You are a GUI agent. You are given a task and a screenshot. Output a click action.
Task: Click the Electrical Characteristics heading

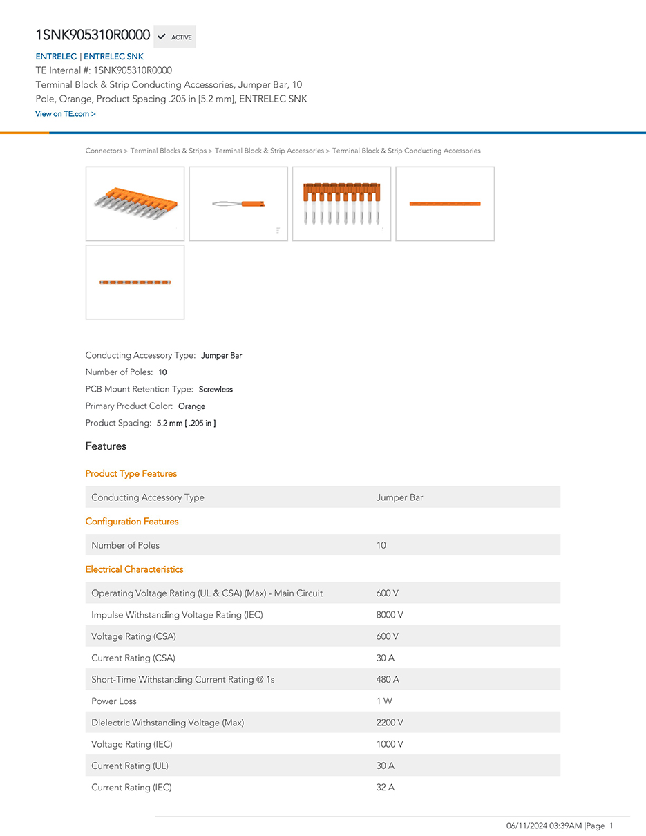point(134,569)
